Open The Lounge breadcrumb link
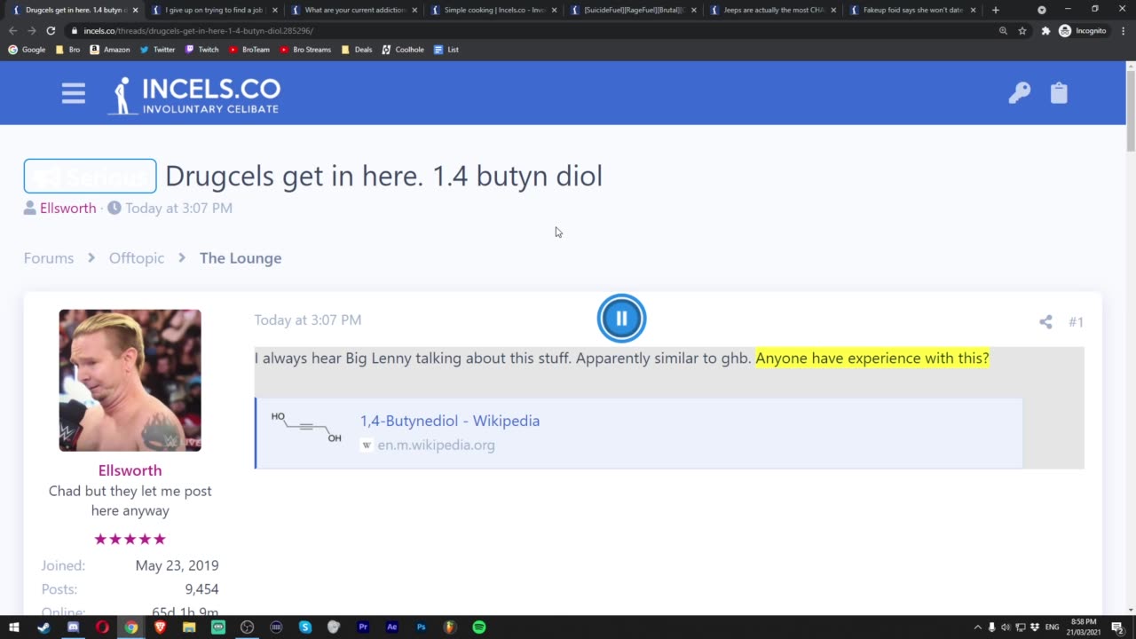This screenshot has height=639, width=1136. pos(241,257)
